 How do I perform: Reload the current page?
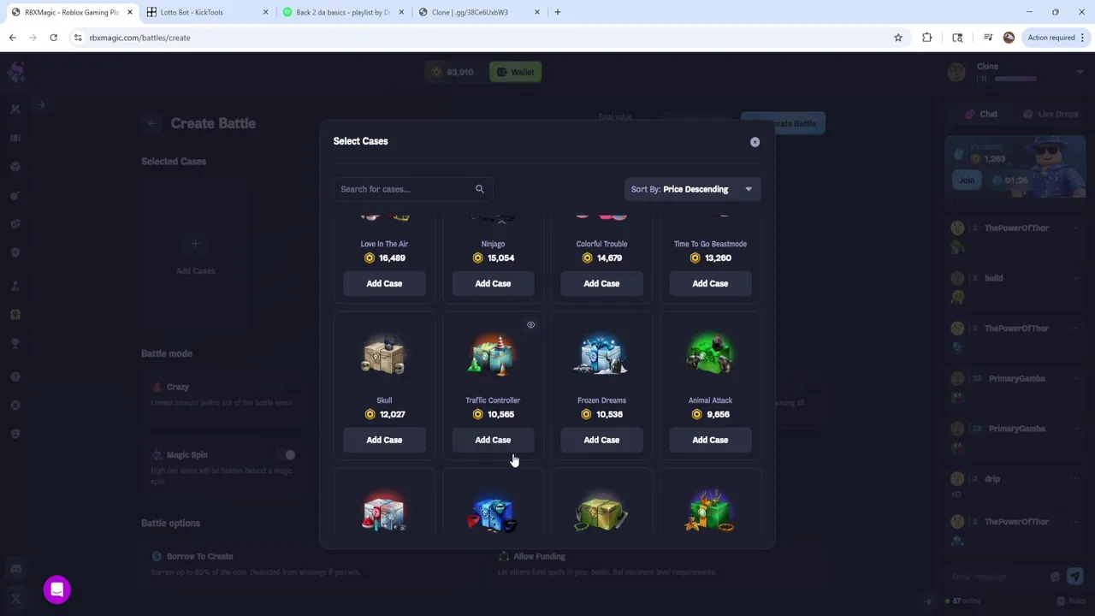(x=53, y=38)
